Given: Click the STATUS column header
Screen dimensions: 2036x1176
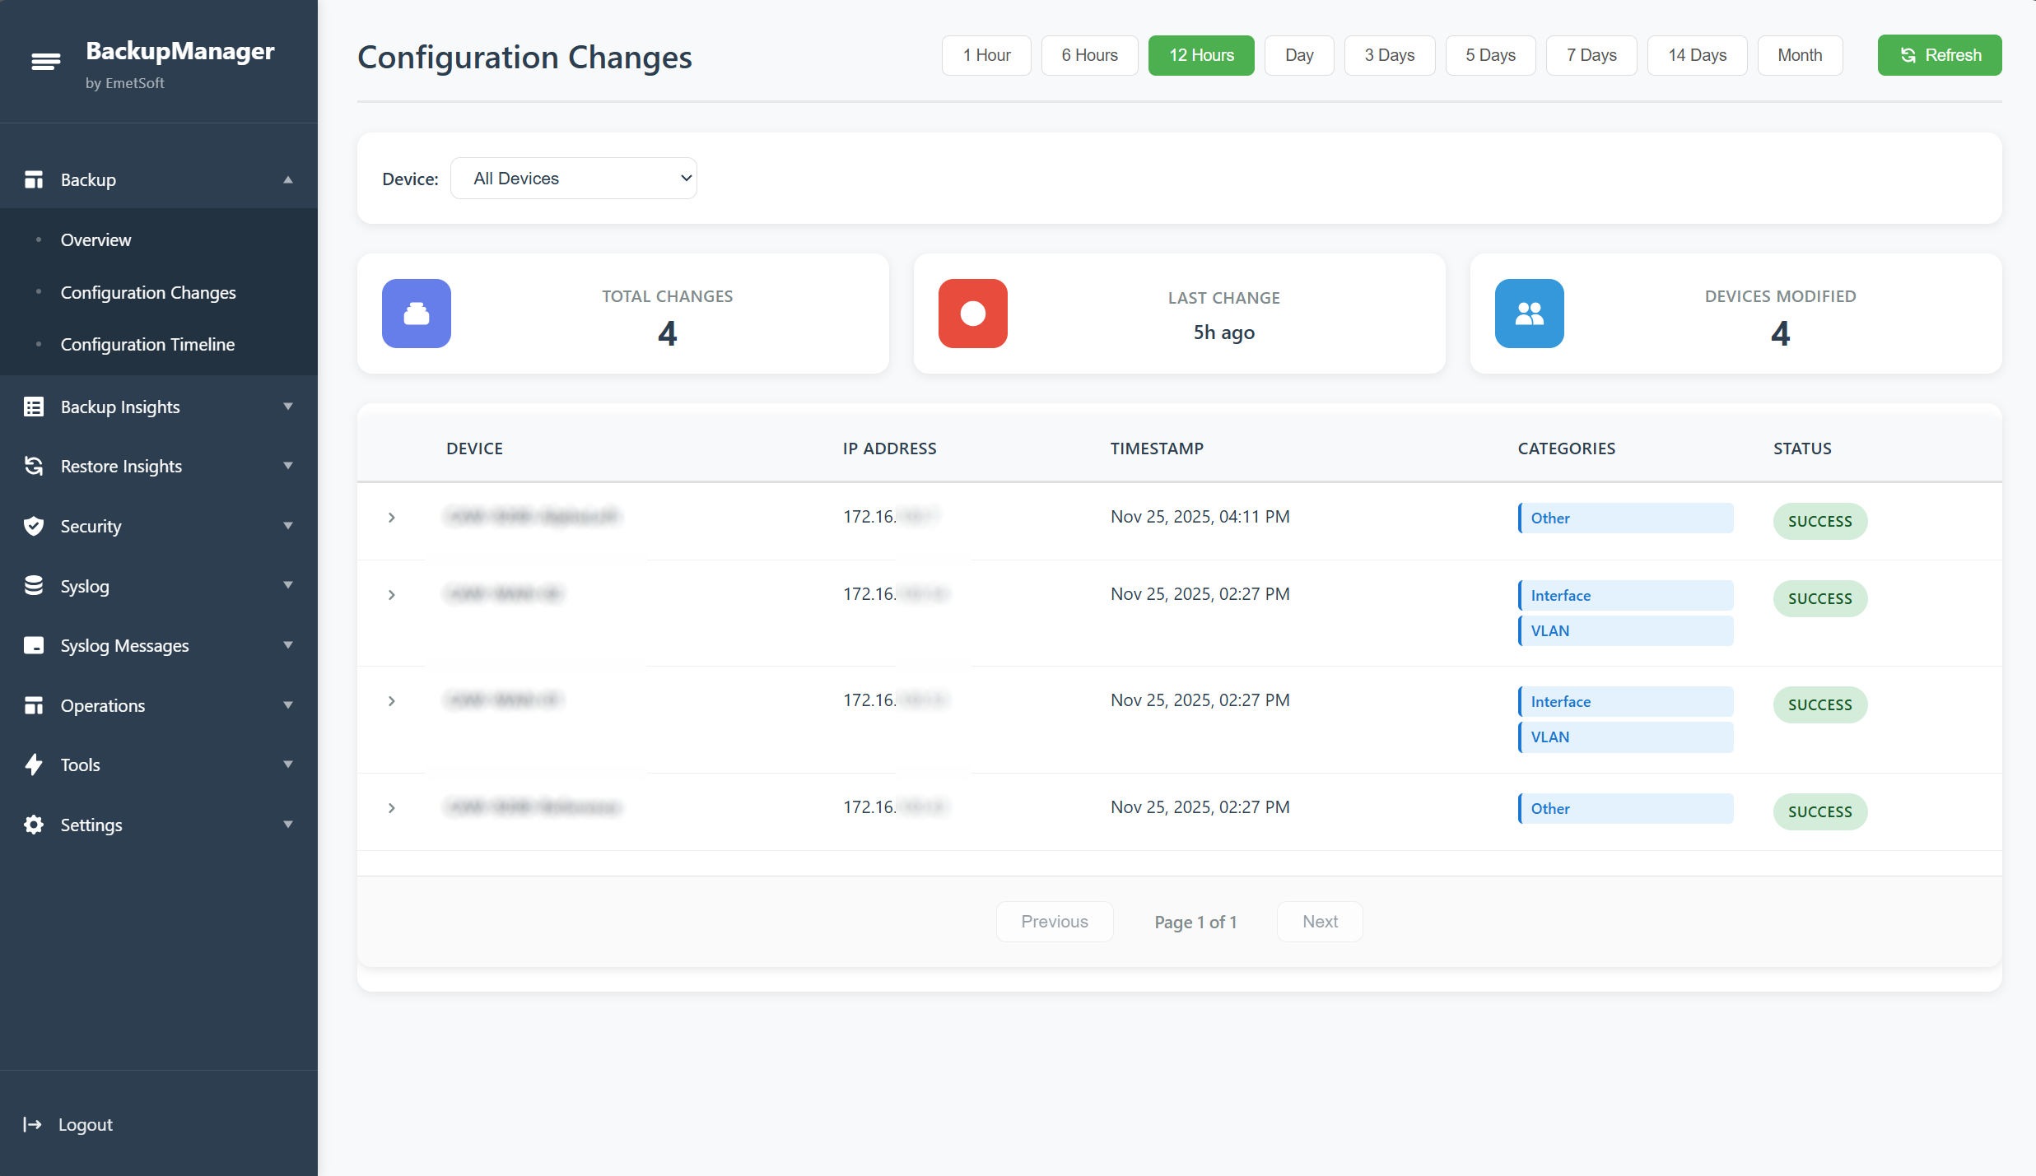Looking at the screenshot, I should coord(1802,449).
